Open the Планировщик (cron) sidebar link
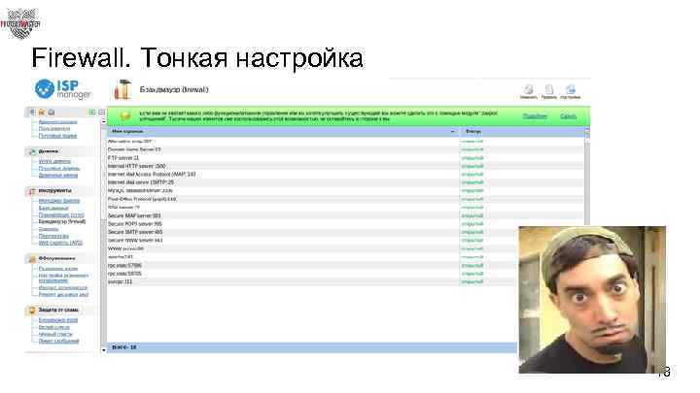The height and width of the screenshot is (393, 700). [x=61, y=214]
